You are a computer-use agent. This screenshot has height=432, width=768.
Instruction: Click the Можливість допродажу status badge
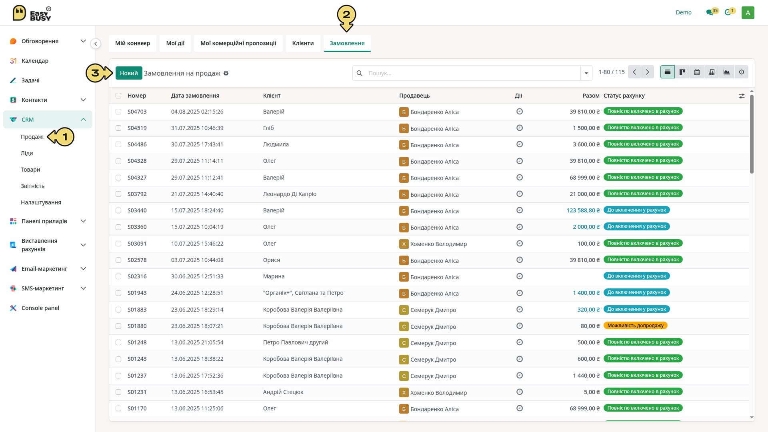pos(635,326)
